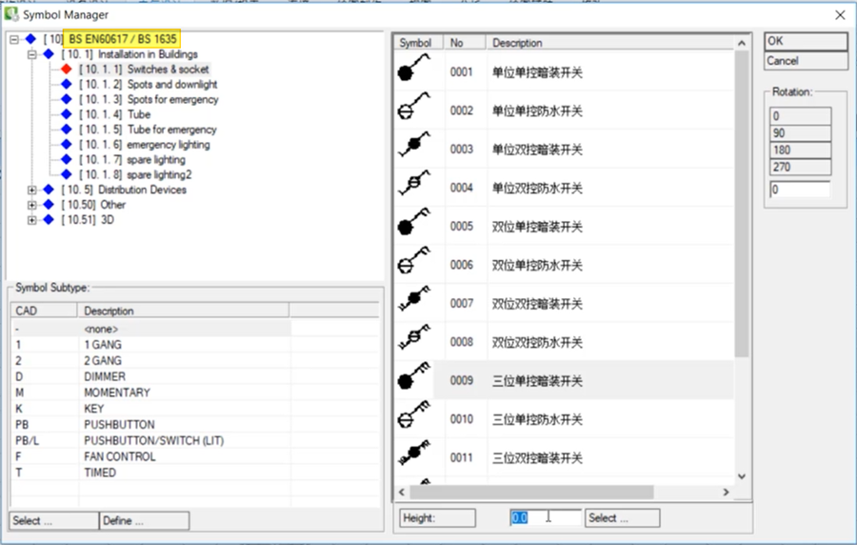This screenshot has height=545, width=857.
Task: Select Spots for emergency tree item
Action: click(149, 99)
